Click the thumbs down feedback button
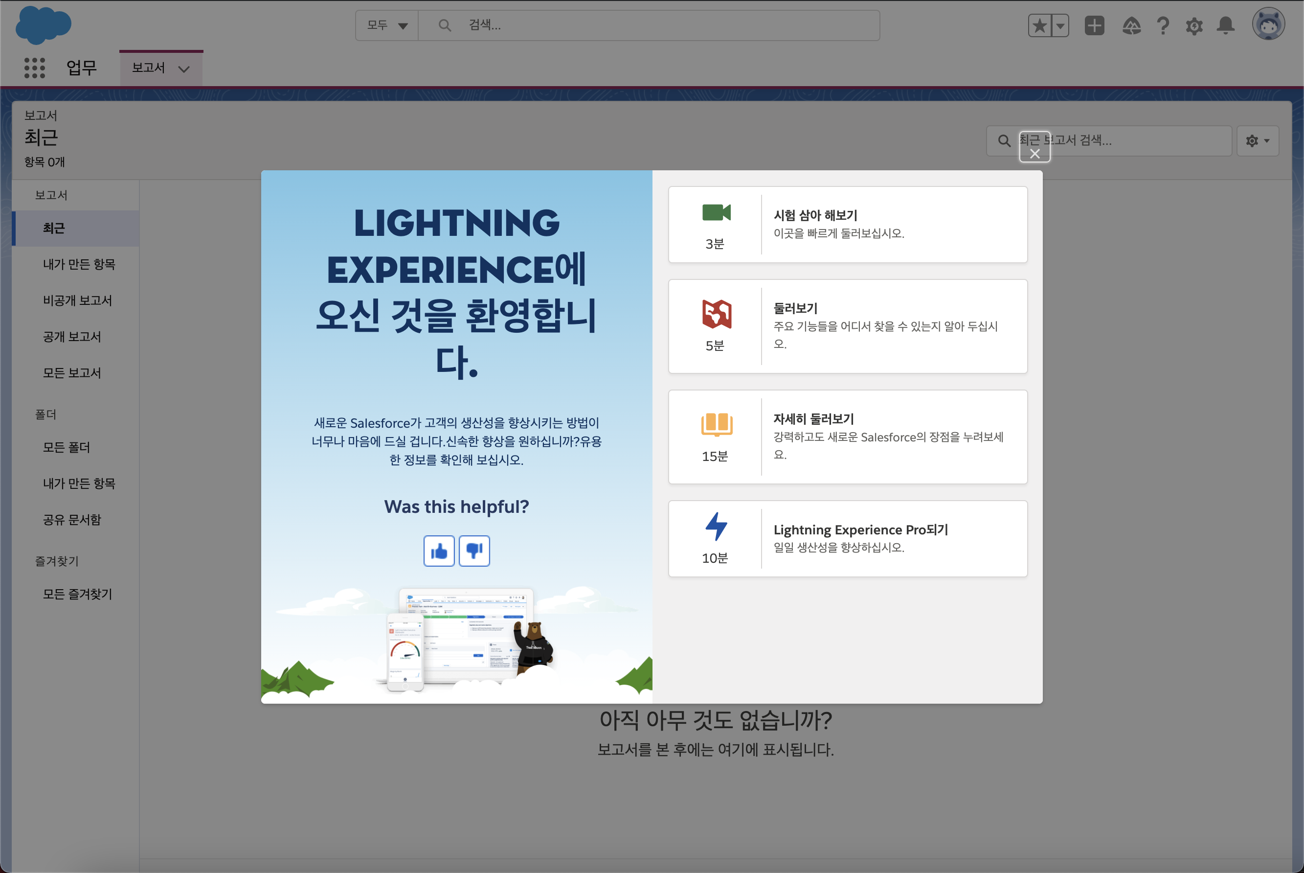Screen dimensions: 1304x873 click(474, 551)
